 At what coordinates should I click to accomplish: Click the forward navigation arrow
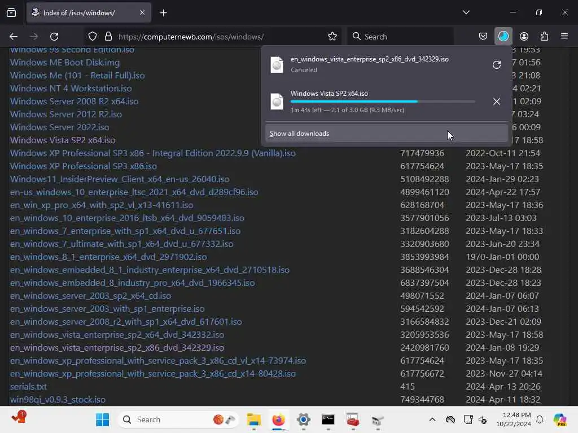pos(34,37)
